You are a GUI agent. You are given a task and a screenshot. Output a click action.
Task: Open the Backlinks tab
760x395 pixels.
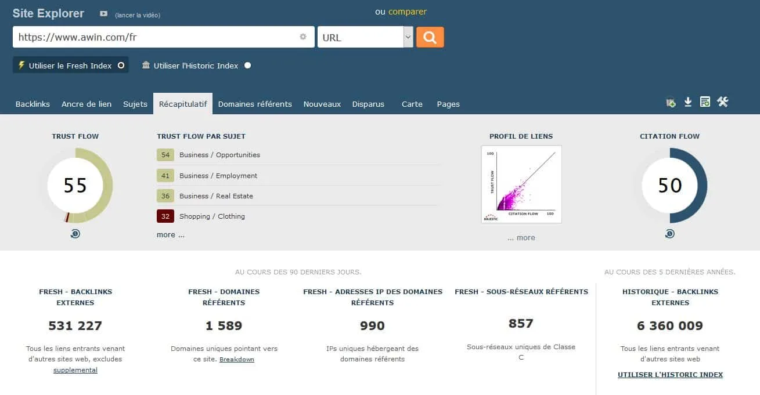pos(33,104)
